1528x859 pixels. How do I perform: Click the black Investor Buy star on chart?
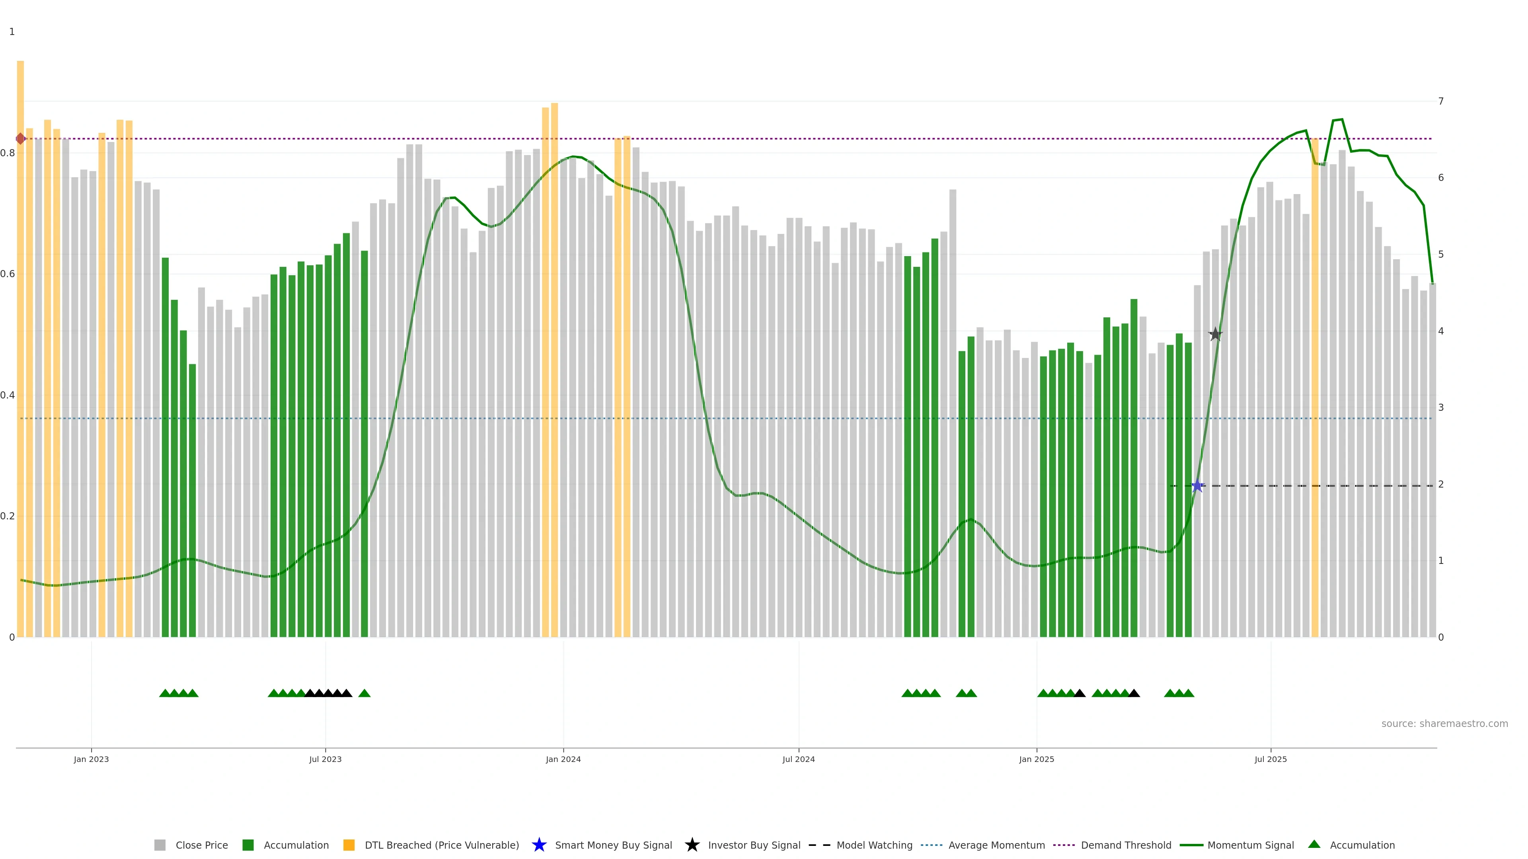(1215, 334)
